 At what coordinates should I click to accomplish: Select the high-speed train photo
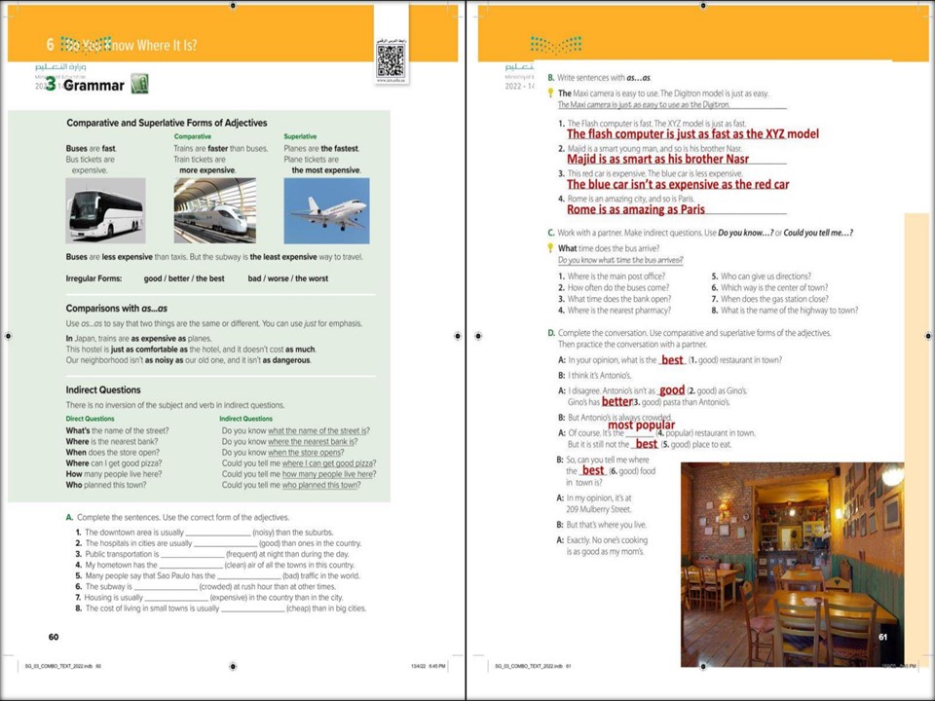(x=214, y=210)
